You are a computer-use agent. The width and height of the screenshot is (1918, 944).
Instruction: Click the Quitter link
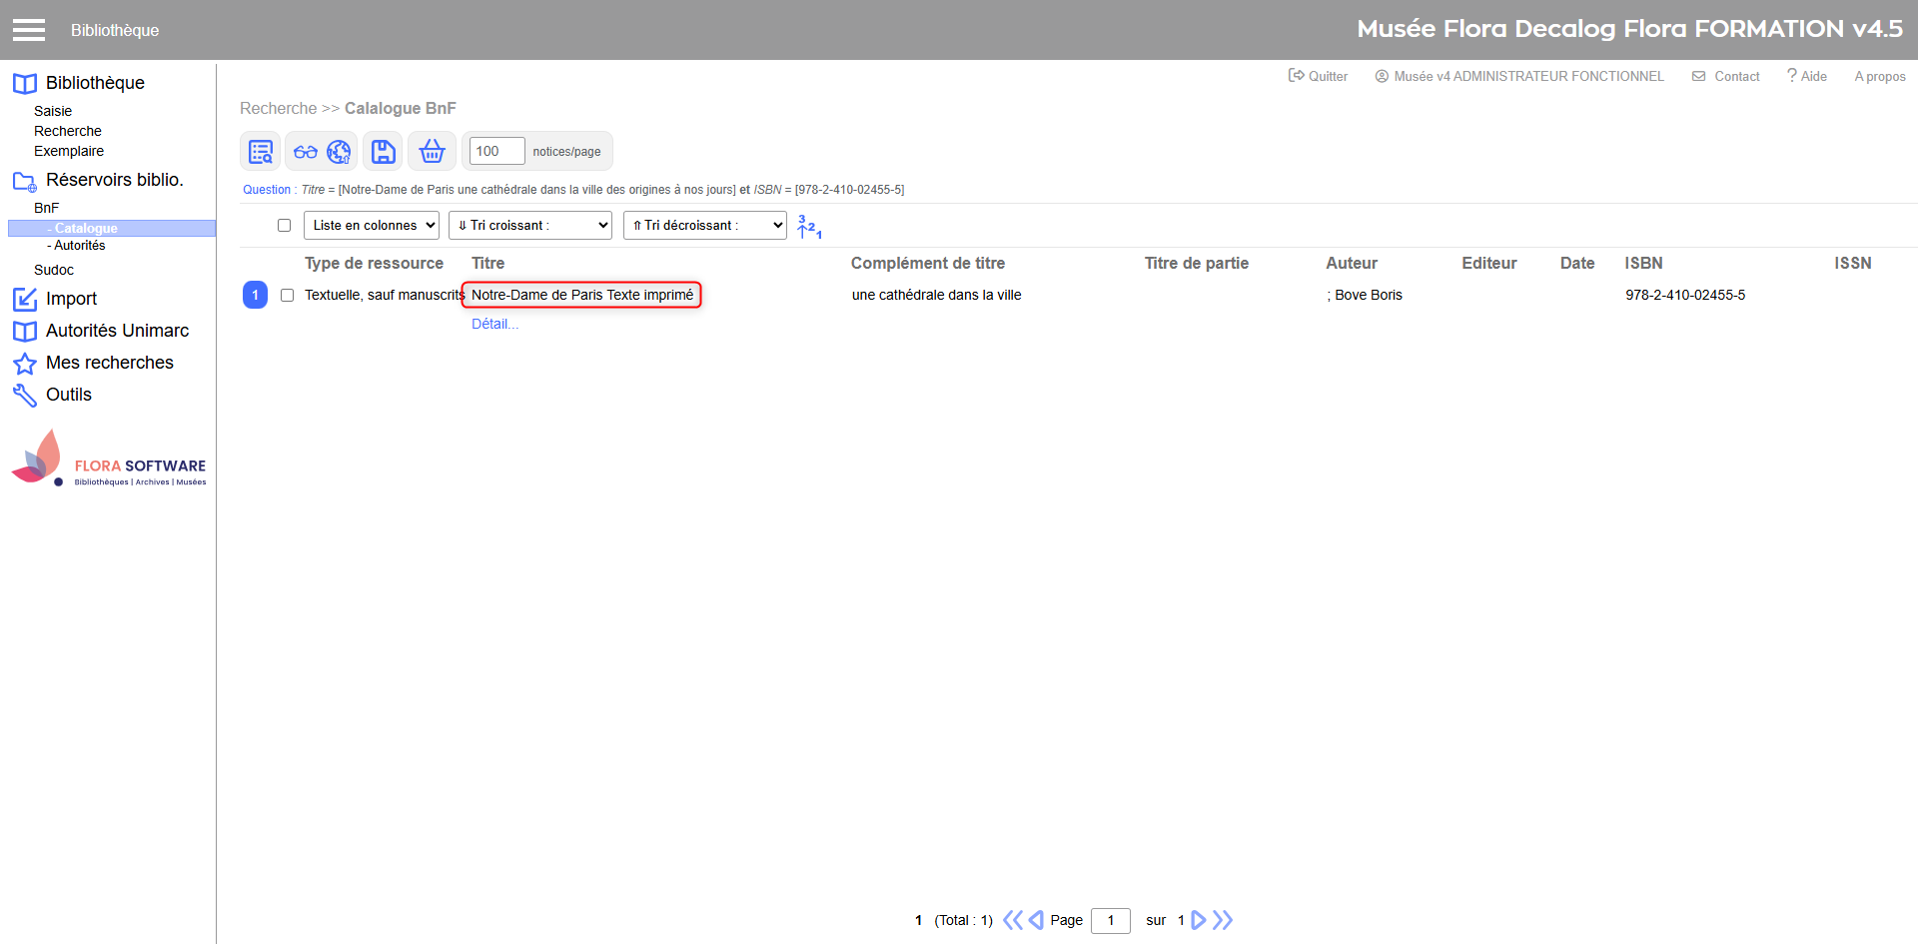tap(1319, 76)
